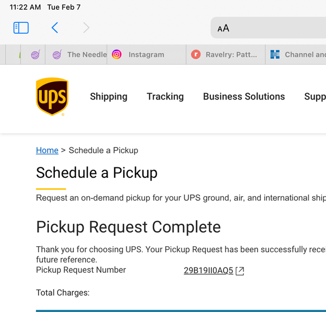Viewport: 326px width, 312px height.
Task: Click the Safari address bar field
Action: [268, 28]
